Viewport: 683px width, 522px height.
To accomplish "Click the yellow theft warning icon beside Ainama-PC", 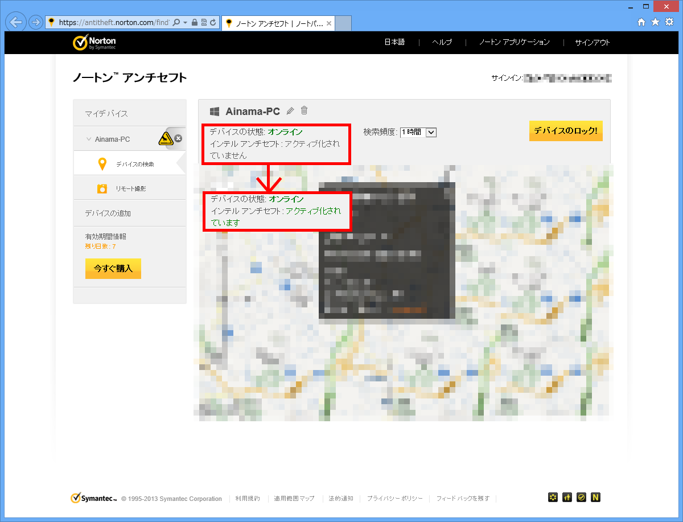I will (x=165, y=138).
